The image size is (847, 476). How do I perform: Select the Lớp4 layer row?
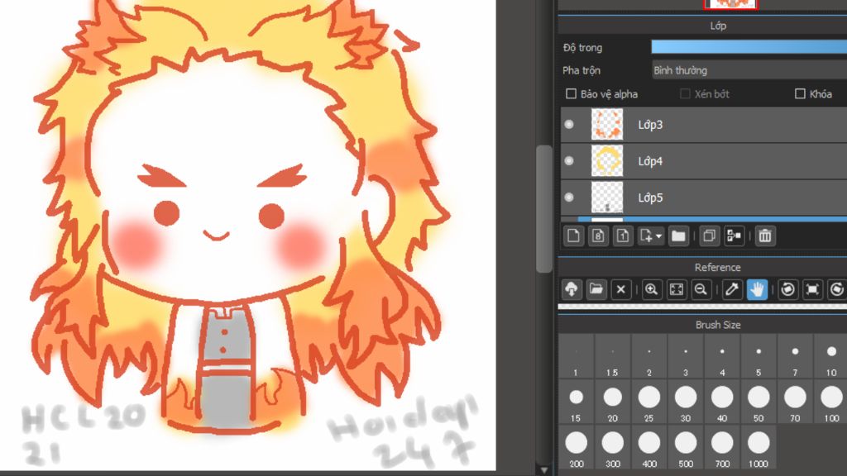[704, 161]
